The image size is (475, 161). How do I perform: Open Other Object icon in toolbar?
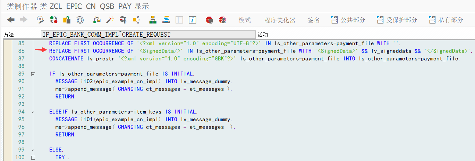pos(67,20)
